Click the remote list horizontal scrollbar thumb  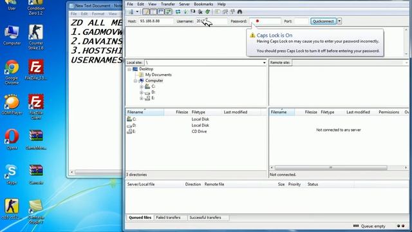pos(331,168)
